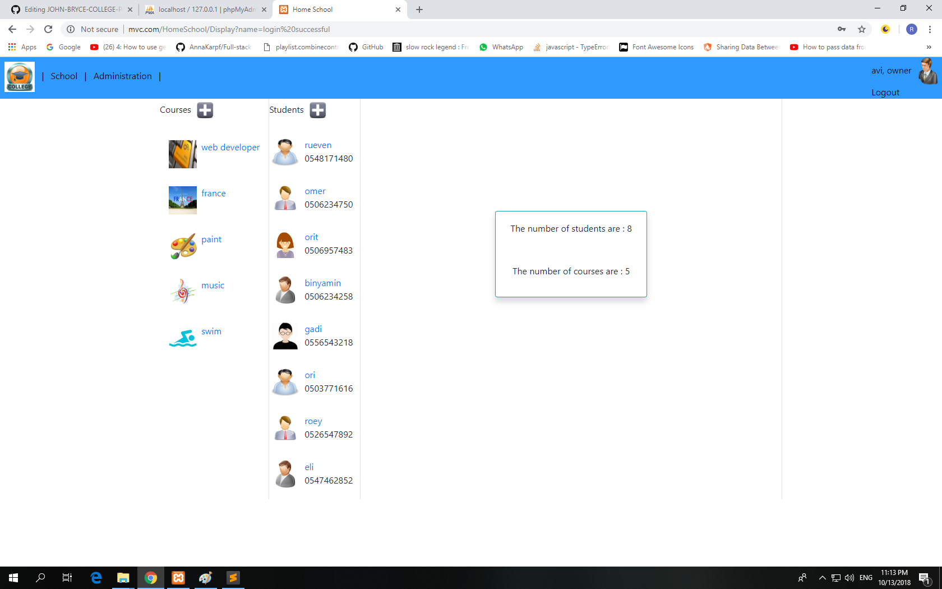Open Sublime Text from the taskbar
Screen dimensions: 942x589
(233, 578)
